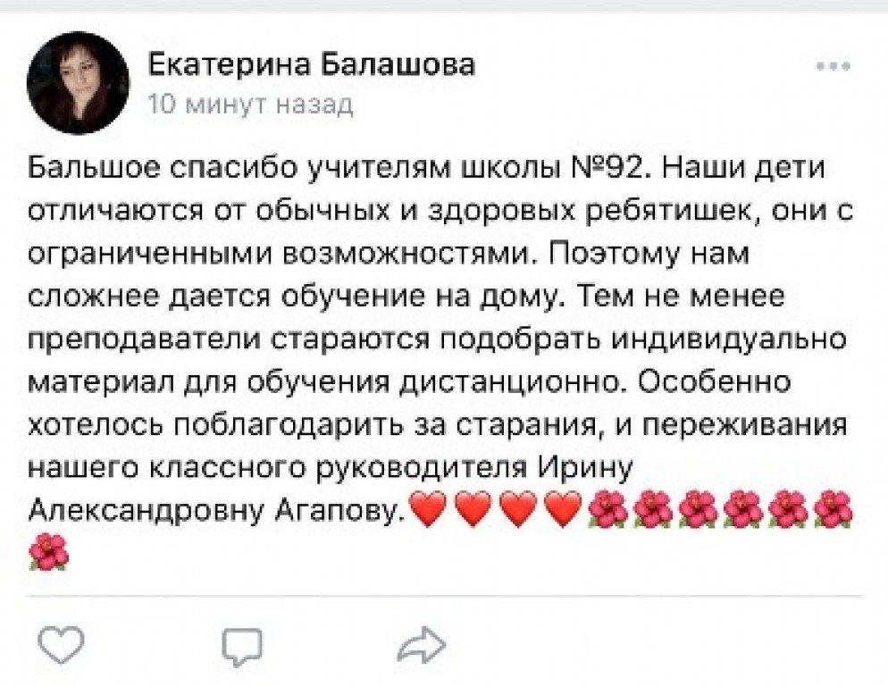Screen dimensions: 888x686
Task: Open the three-dot post options menu
Action: pos(834,67)
